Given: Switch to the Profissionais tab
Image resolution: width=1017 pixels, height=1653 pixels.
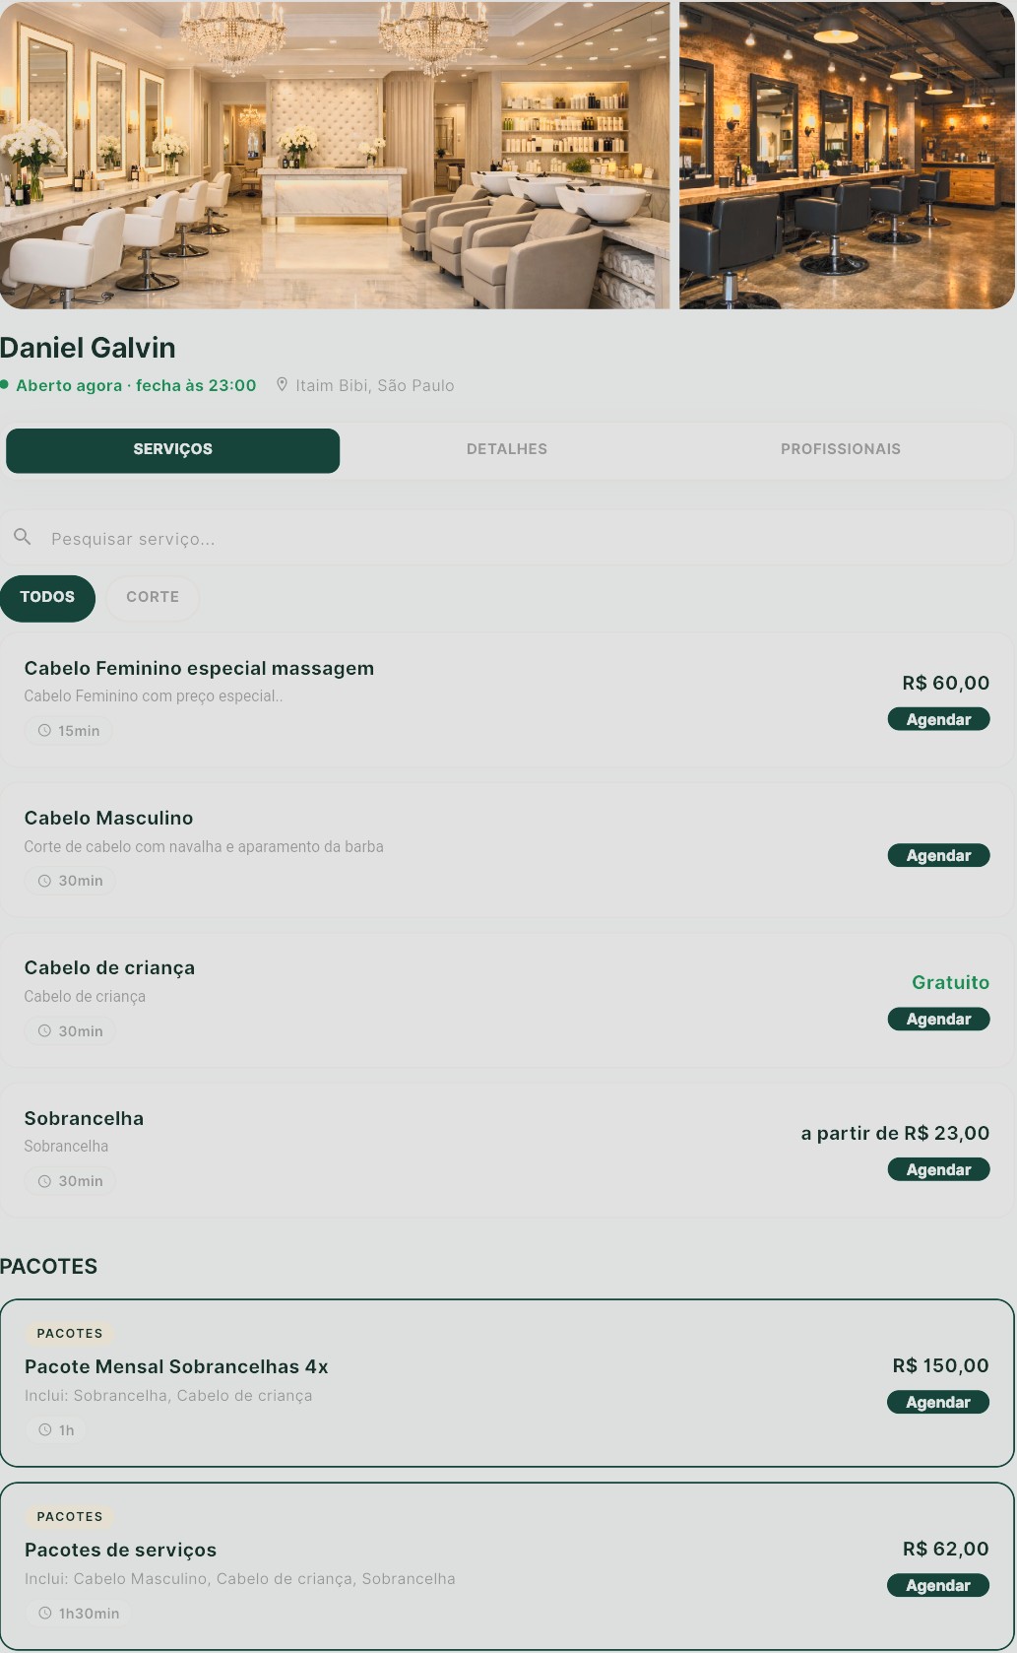Looking at the screenshot, I should coord(841,450).
